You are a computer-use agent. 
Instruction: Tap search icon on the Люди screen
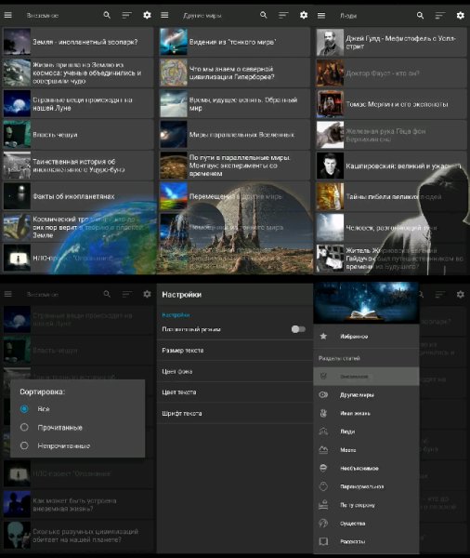click(x=420, y=15)
